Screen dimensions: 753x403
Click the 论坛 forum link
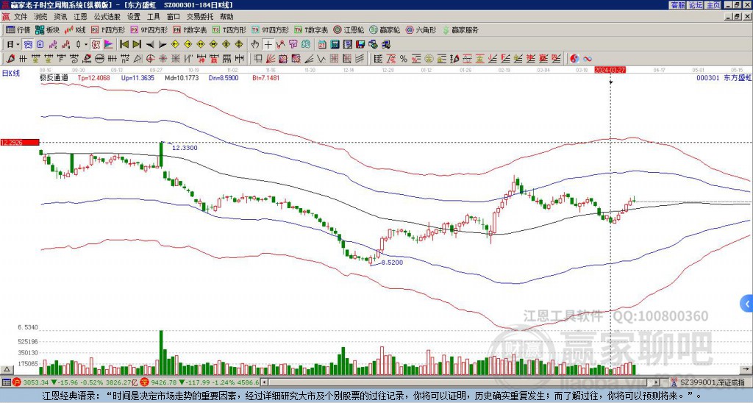(x=695, y=4)
